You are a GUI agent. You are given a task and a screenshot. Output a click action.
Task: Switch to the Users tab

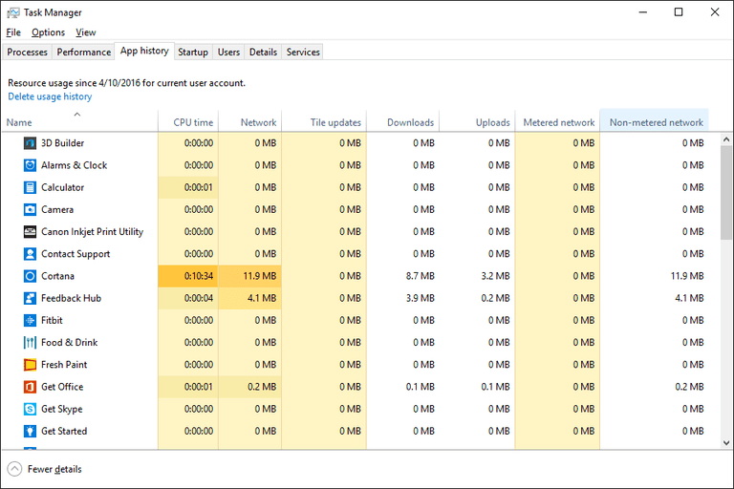228,52
